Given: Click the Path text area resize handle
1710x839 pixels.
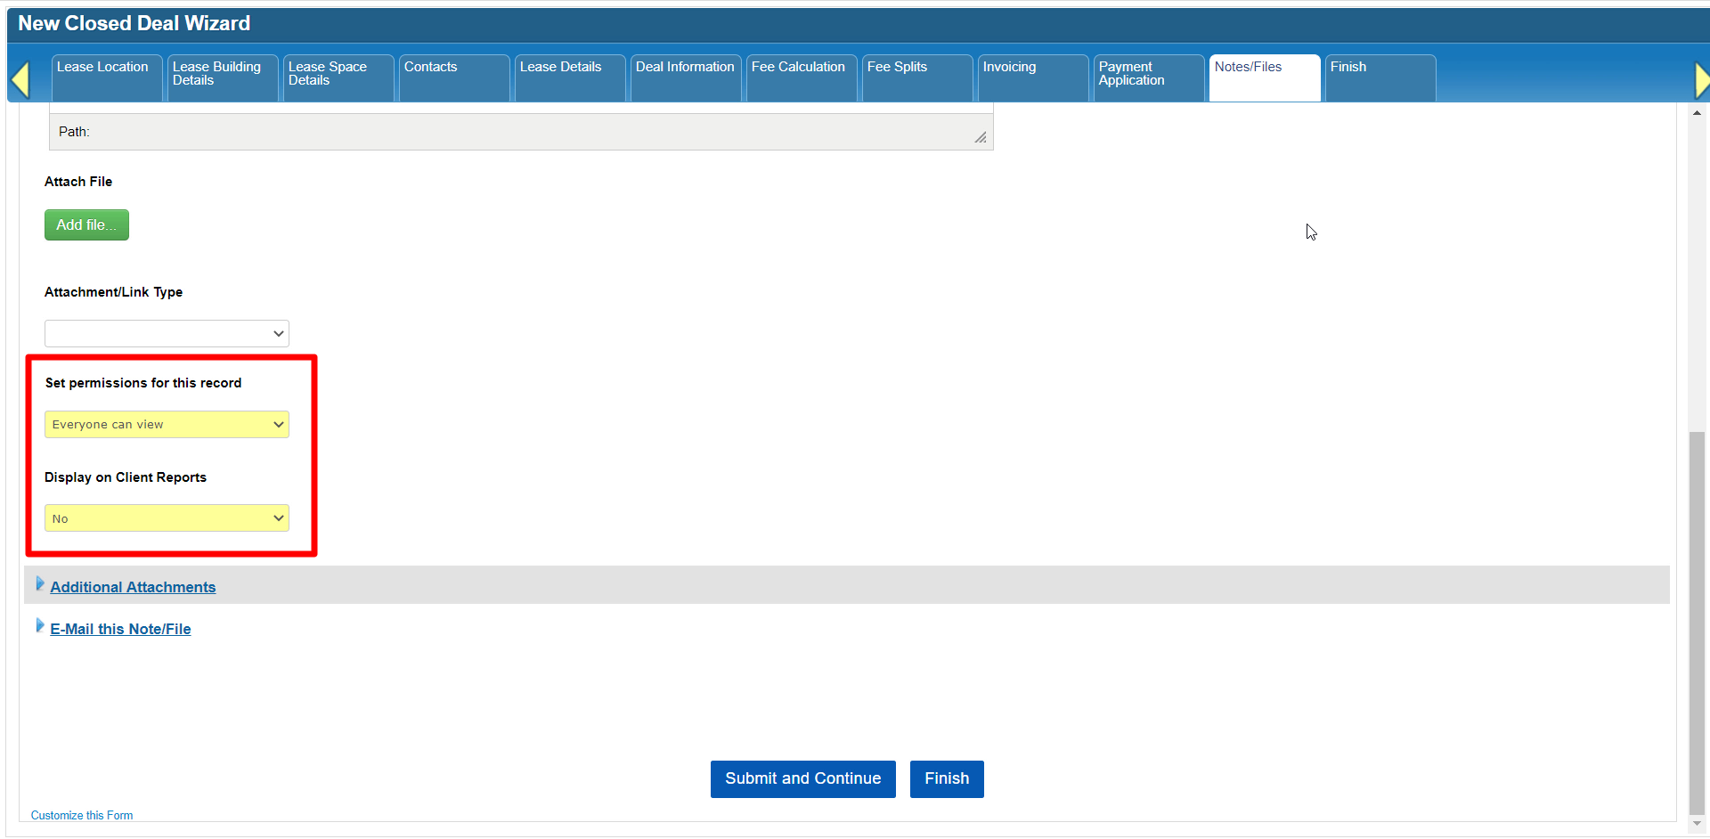Looking at the screenshot, I should click(x=981, y=137).
